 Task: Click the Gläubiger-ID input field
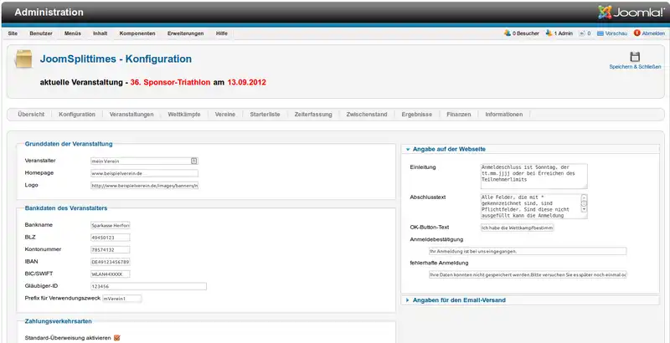point(149,286)
